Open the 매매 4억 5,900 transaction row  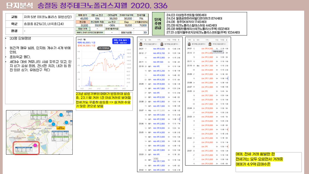click(159, 57)
